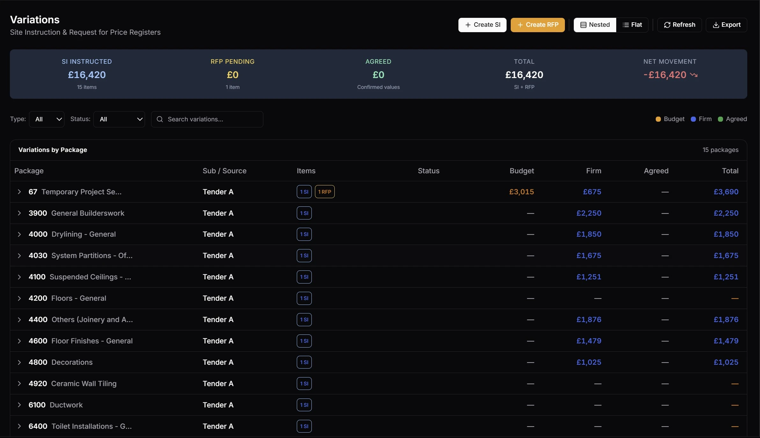Screen dimensions: 760x438
Task: Expand package 6400 Toilet Installations
Action: (19, 426)
